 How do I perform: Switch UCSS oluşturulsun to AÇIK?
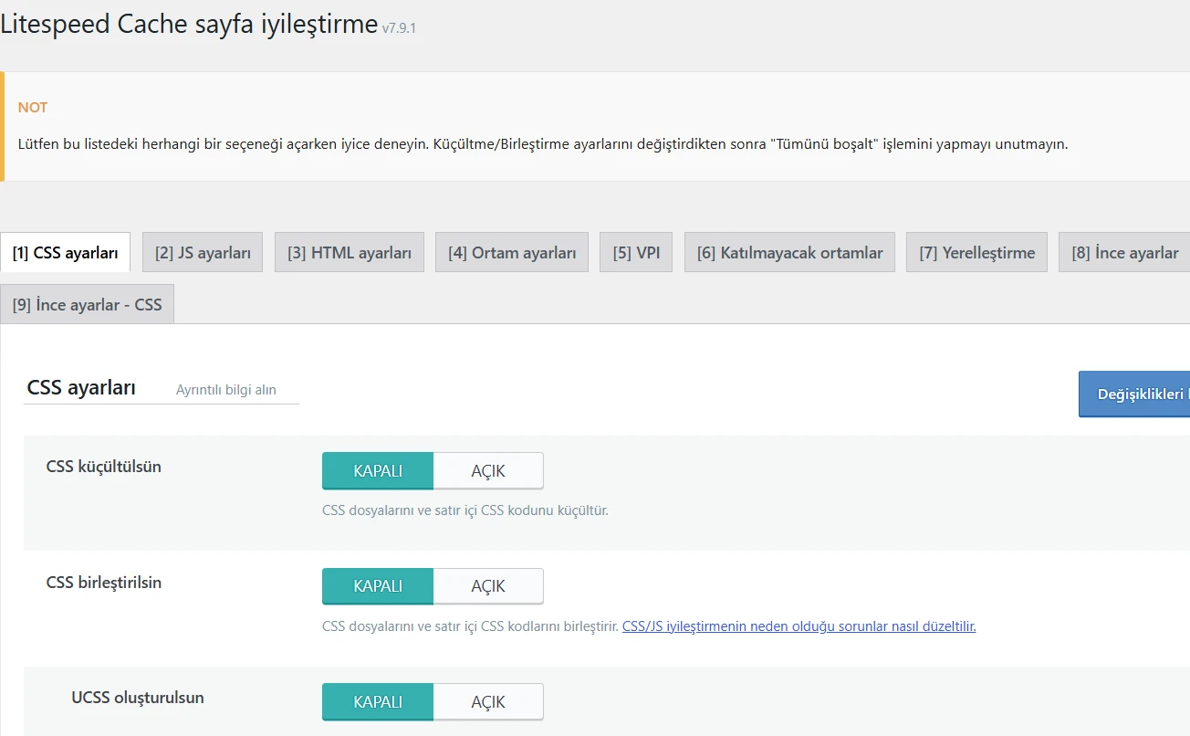point(488,702)
